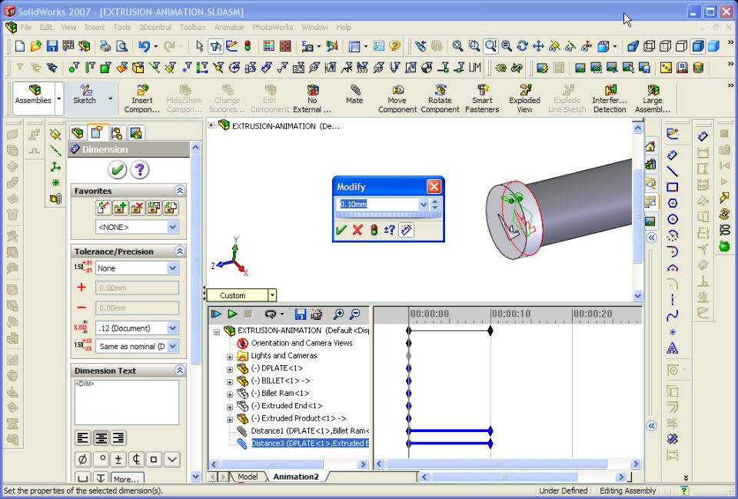Open the Dimension panel help icon

[140, 169]
